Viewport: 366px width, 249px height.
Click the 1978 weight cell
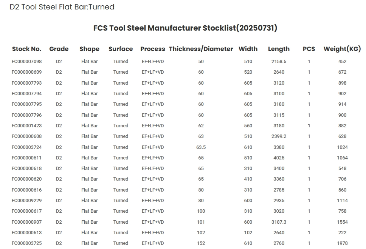pyautogui.click(x=342, y=243)
